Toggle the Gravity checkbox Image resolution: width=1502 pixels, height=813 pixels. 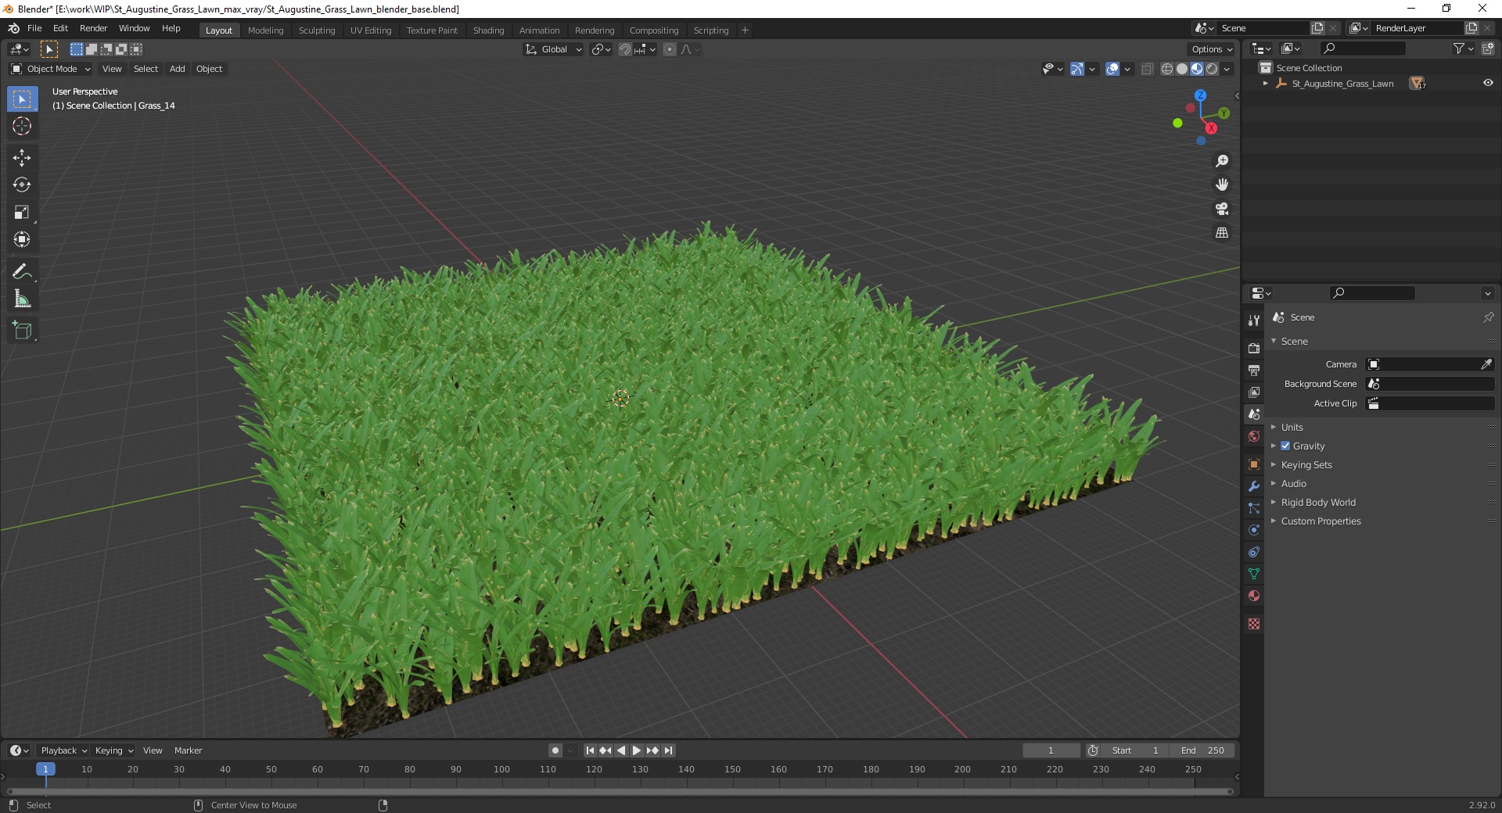[1285, 446]
